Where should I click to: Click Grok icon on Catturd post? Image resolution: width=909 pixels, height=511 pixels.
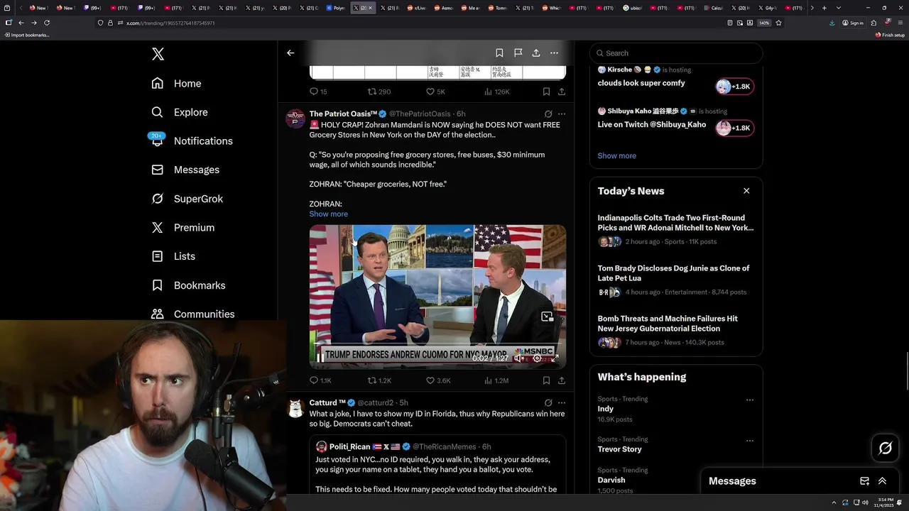548,402
